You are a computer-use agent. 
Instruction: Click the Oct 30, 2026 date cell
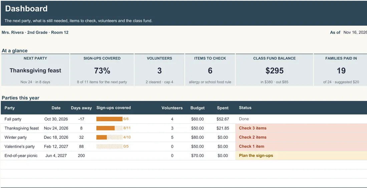(56, 119)
